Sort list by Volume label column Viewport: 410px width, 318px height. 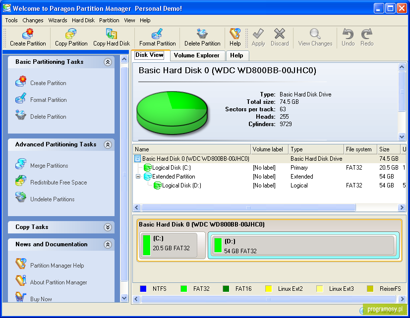tap(269, 149)
